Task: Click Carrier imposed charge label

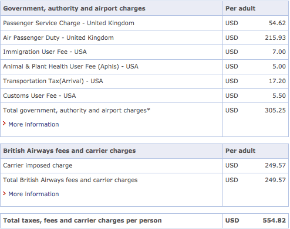Action: click(x=38, y=166)
